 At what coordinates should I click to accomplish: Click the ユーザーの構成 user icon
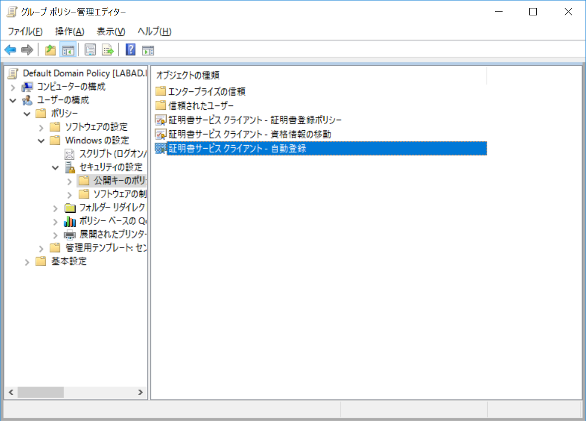coord(27,100)
